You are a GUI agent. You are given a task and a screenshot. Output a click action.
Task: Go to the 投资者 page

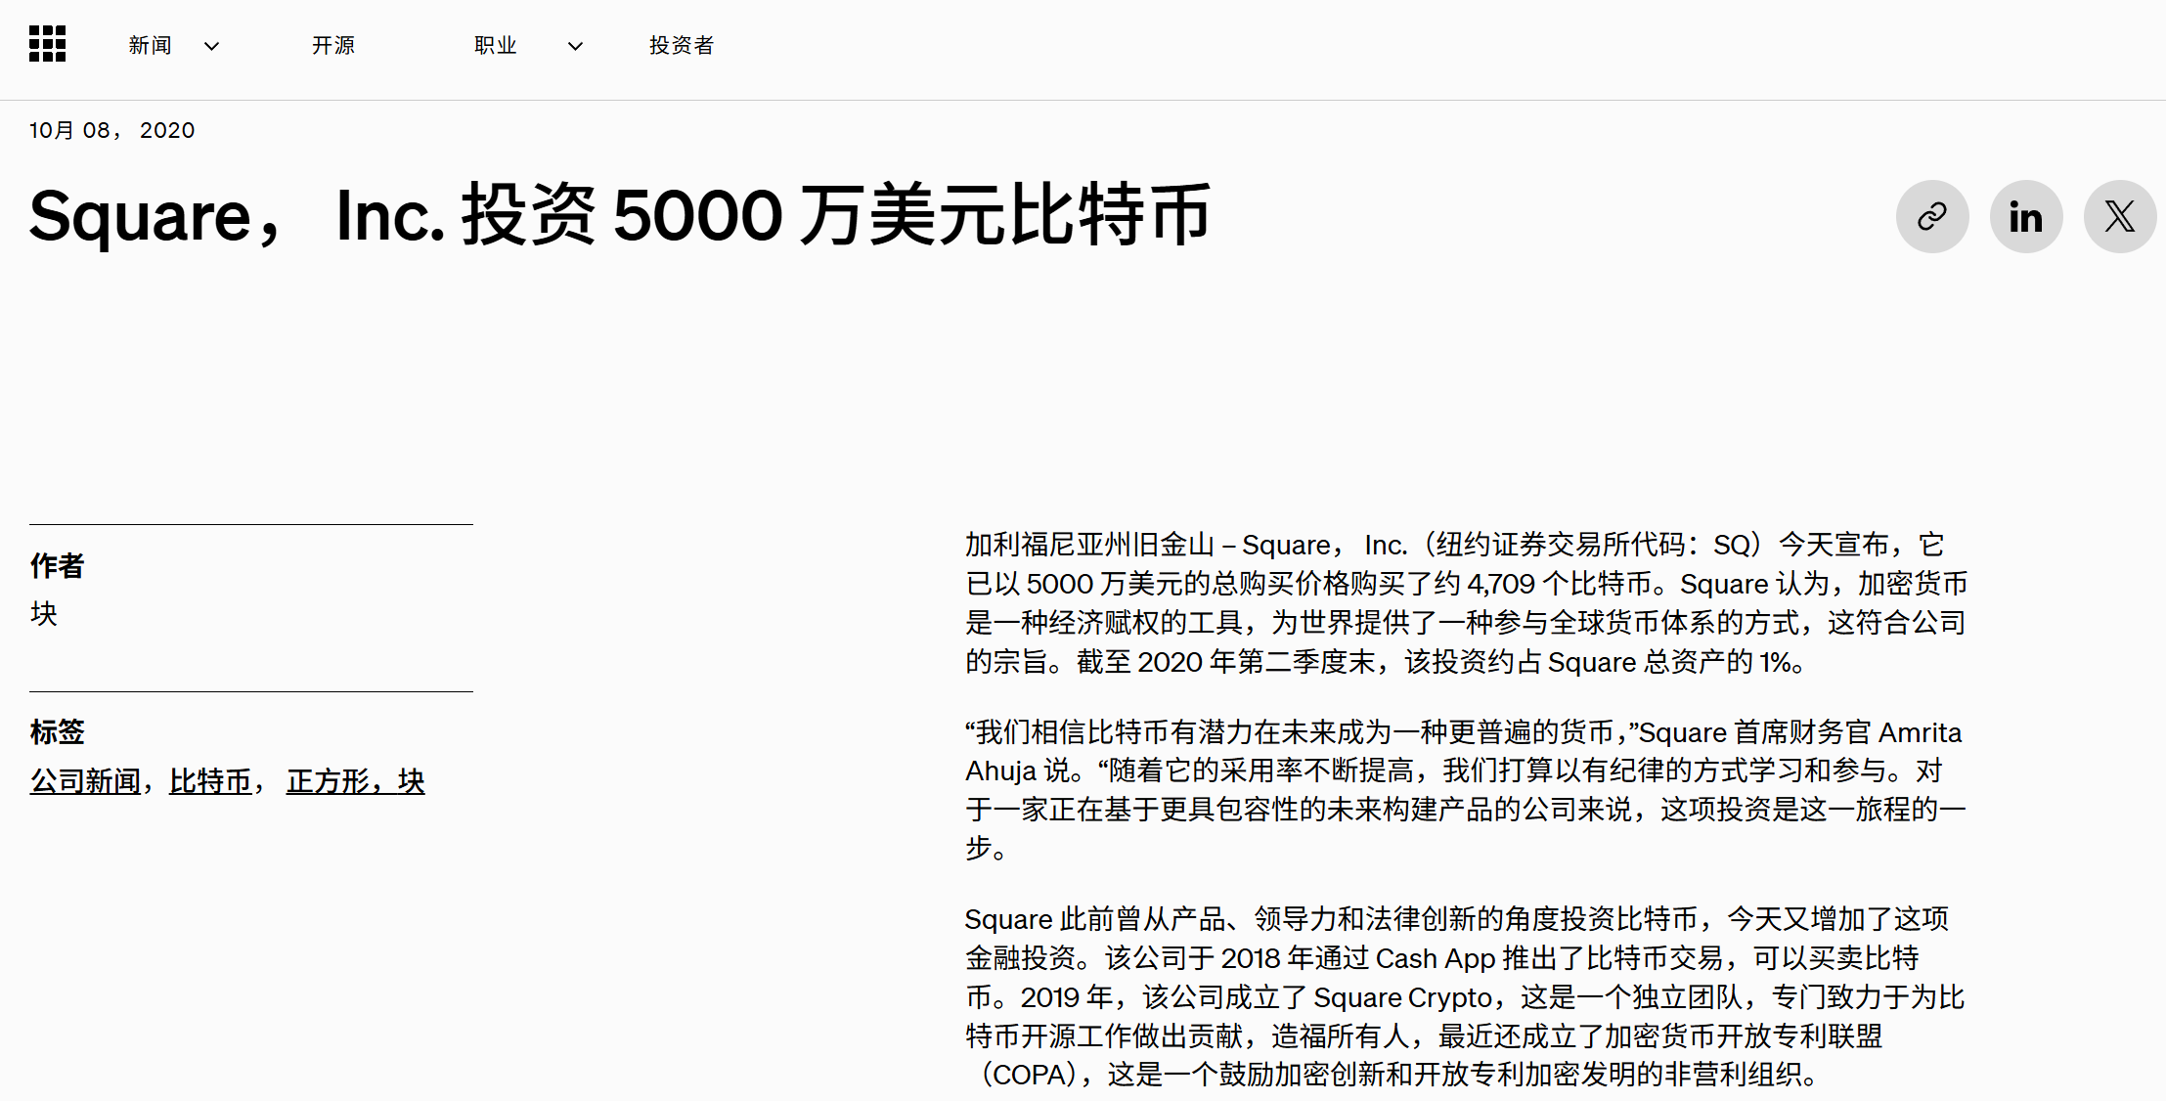click(681, 46)
